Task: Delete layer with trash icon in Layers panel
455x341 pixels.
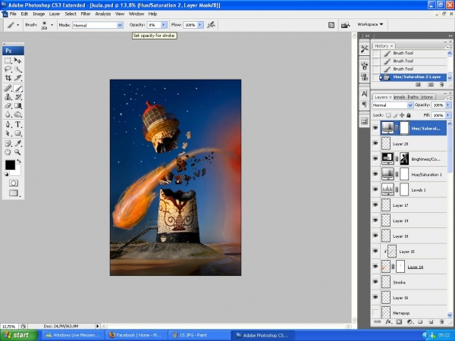Action: click(441, 321)
